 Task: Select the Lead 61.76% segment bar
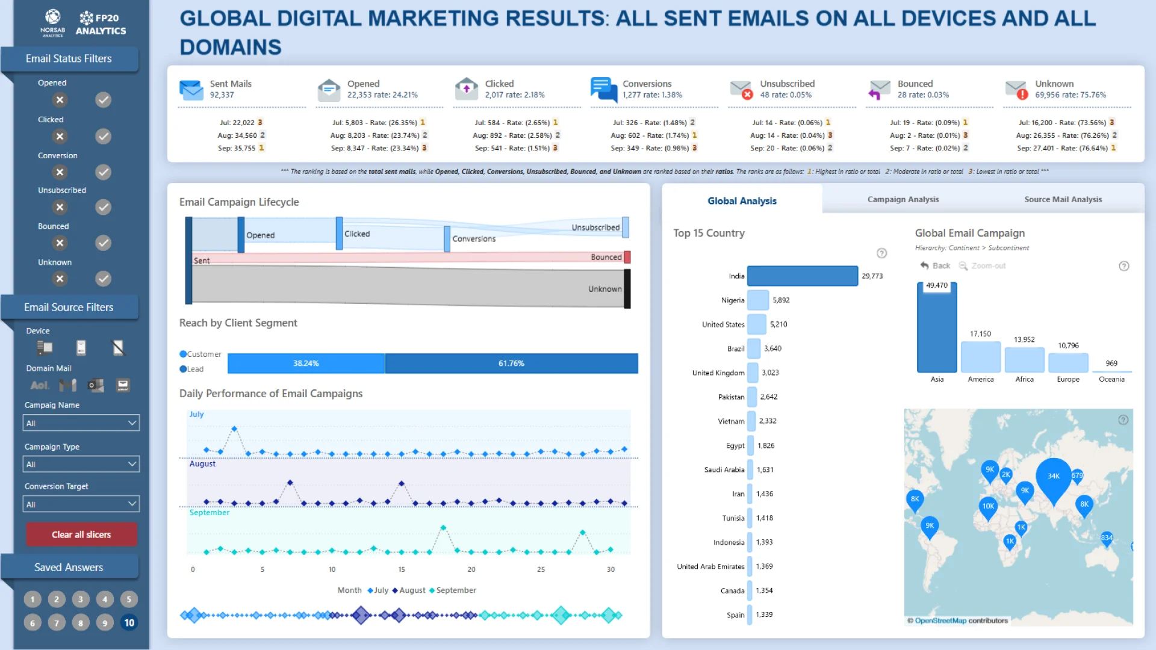click(x=511, y=364)
